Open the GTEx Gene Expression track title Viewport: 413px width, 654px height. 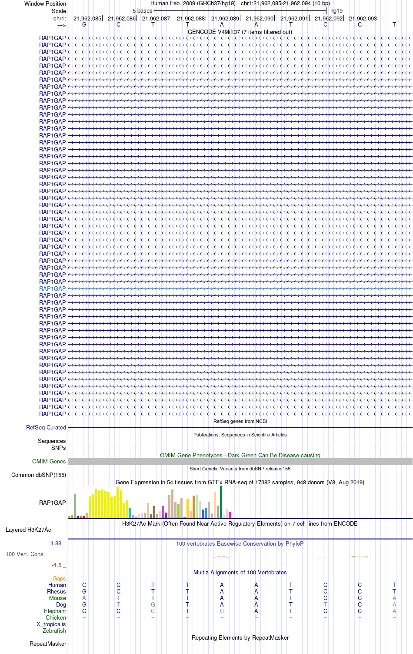(x=240, y=482)
